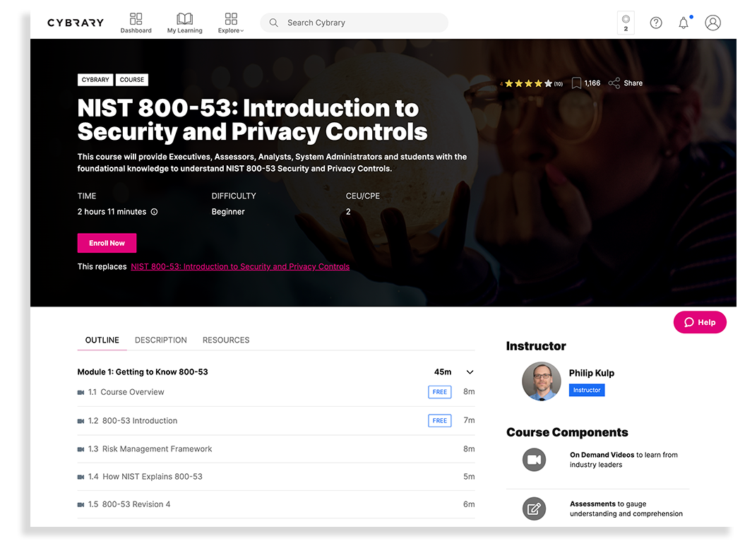Screen dimensions: 745x553
Task: Click the Share text label
Action: tap(633, 83)
